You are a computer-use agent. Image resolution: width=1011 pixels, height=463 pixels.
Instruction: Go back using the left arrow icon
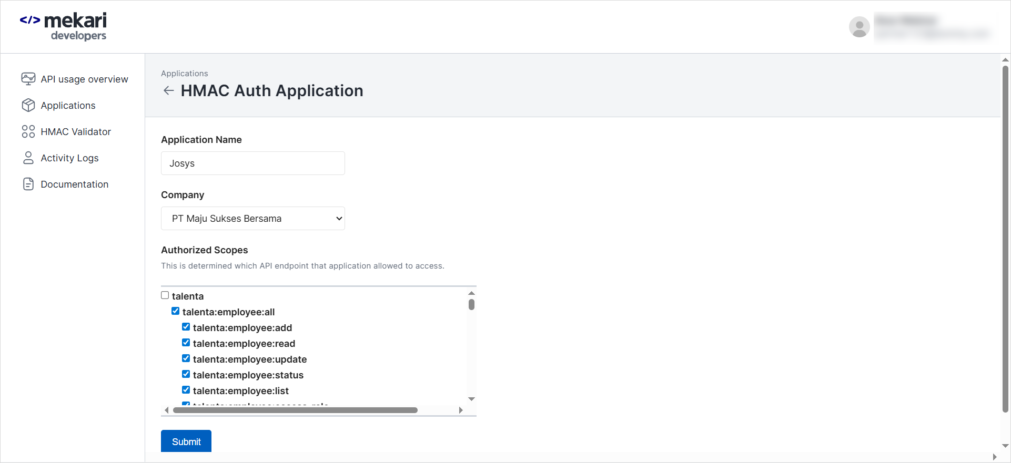[x=168, y=91]
